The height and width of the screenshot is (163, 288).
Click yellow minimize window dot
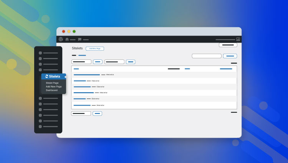tap(69, 31)
